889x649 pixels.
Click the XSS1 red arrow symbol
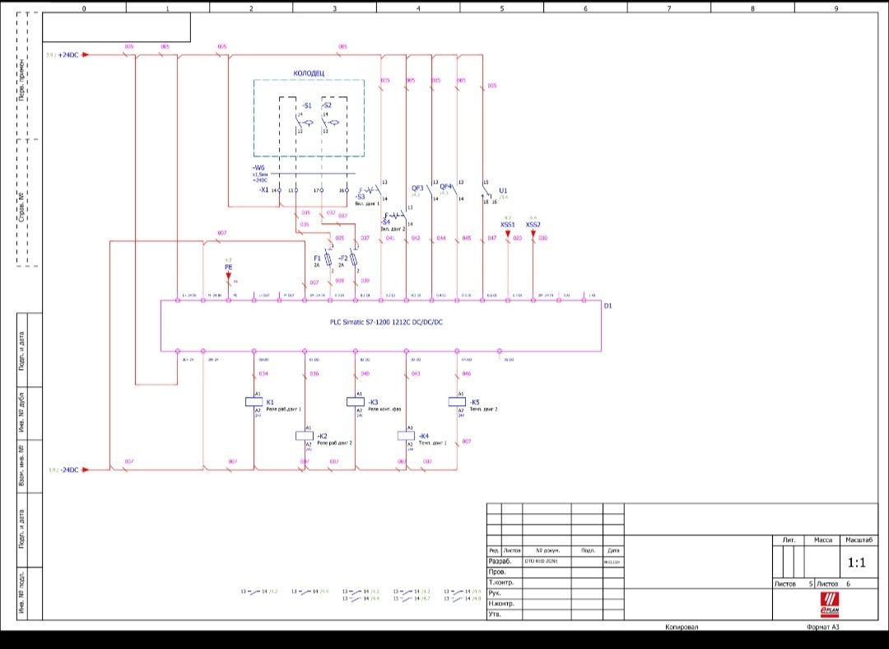(x=507, y=233)
